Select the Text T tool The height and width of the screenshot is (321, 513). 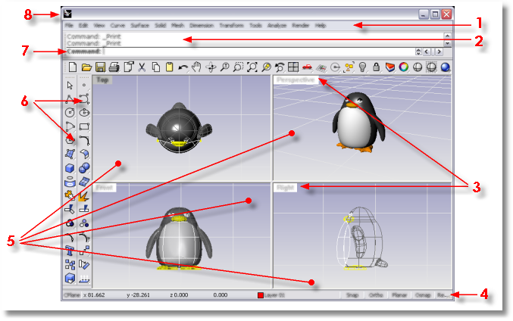click(x=70, y=251)
